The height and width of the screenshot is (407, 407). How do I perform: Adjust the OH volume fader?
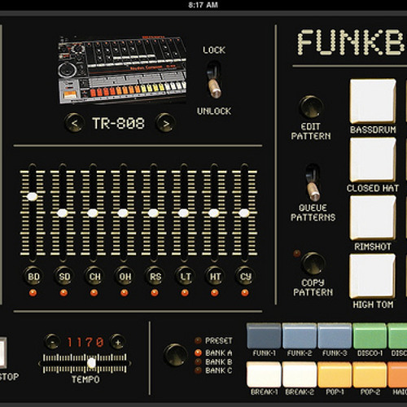tap(123, 213)
